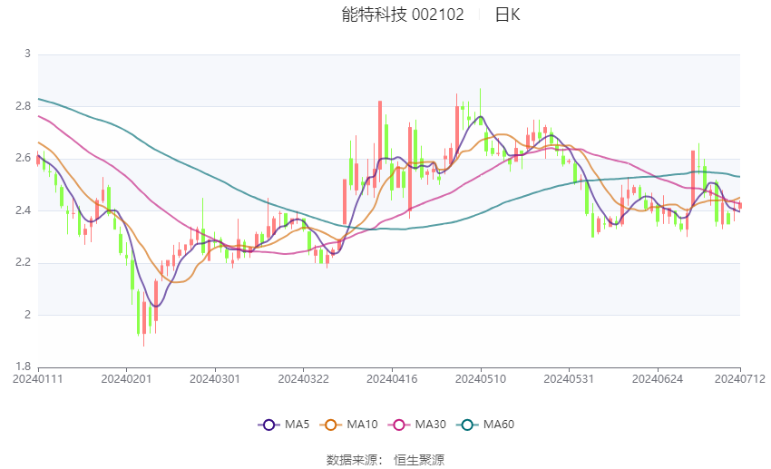Screen dimensions: 771x469
Task: Toggle the MA30 pink legend marker
Action: pos(399,425)
